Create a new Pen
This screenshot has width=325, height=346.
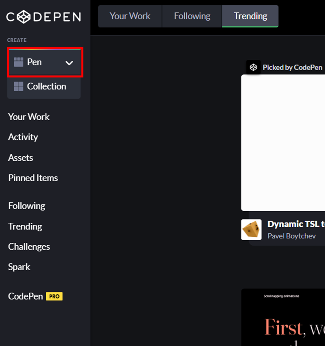(x=34, y=62)
